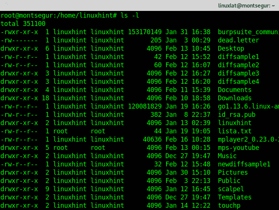Click the size 205 of dead.letter

pos(156,40)
